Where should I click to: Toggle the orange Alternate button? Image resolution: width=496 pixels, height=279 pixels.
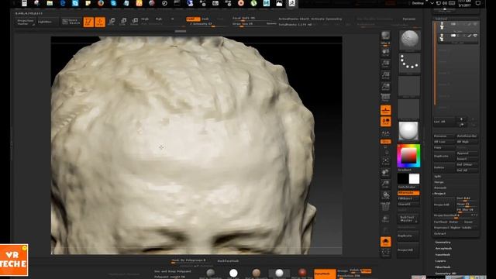408,193
